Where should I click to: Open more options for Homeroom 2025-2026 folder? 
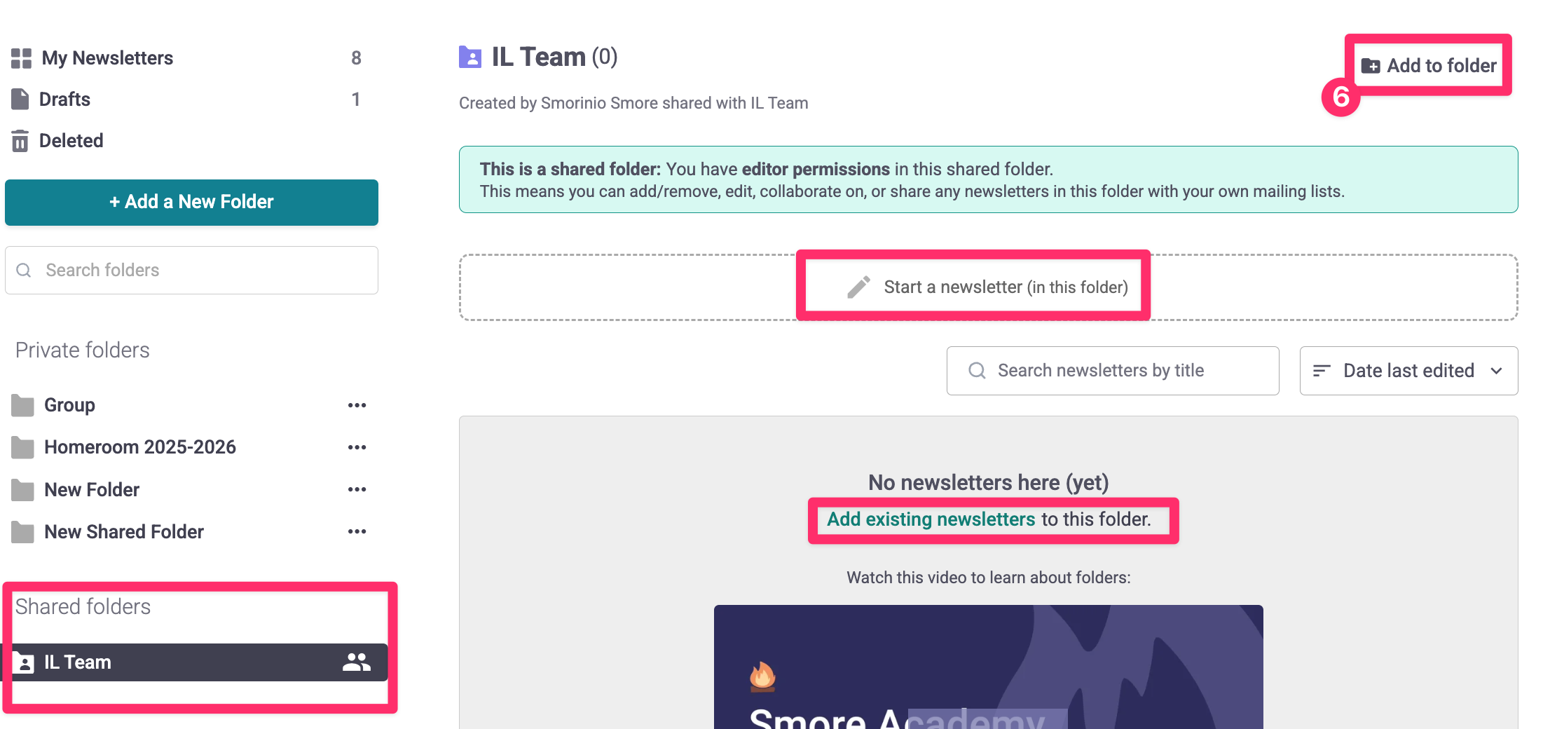coord(357,447)
